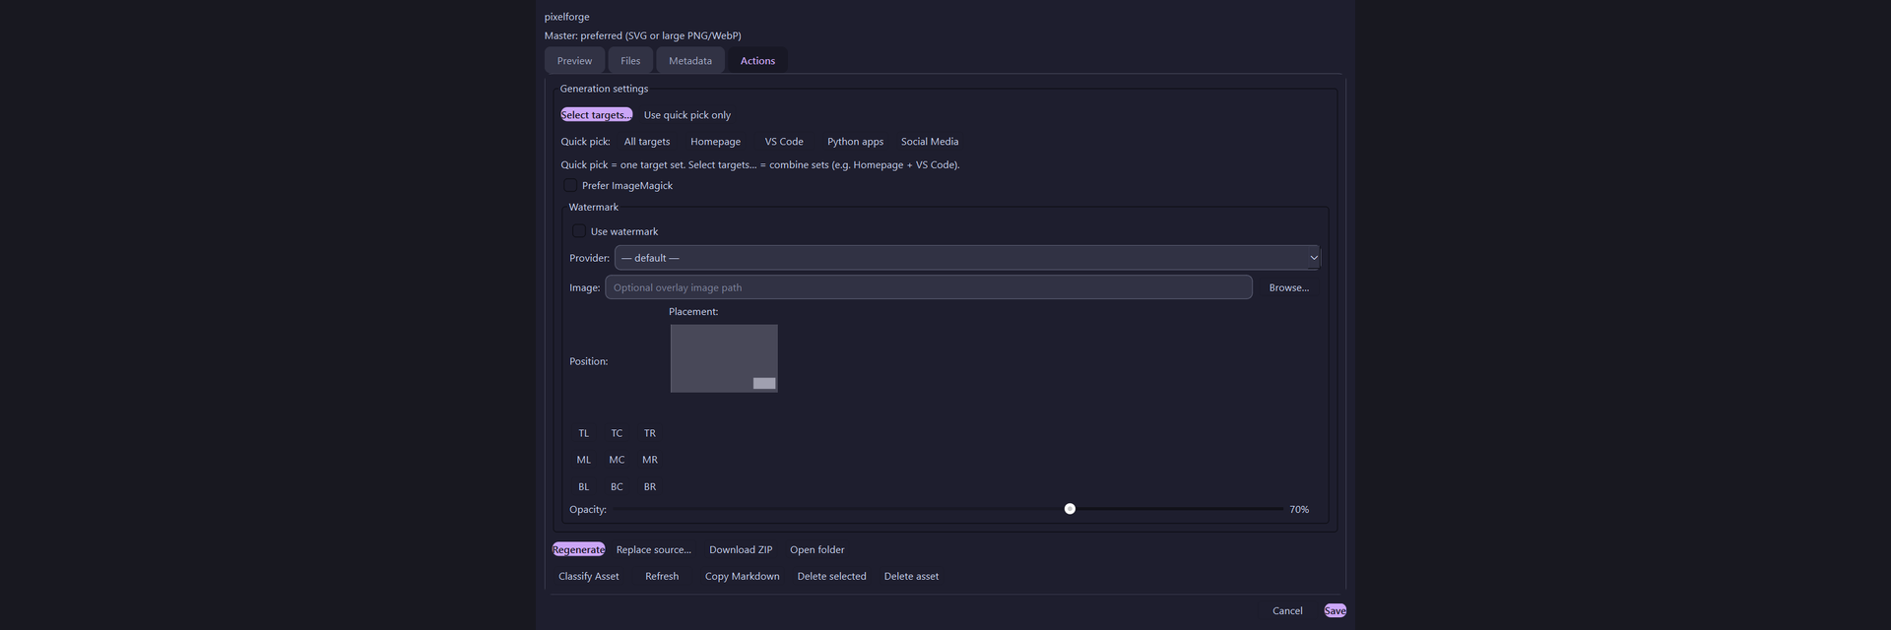This screenshot has height=630, width=1891.
Task: Click Delete asset
Action: click(x=911, y=576)
